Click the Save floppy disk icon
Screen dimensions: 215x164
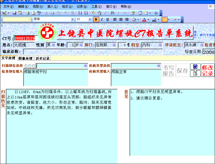(14, 13)
